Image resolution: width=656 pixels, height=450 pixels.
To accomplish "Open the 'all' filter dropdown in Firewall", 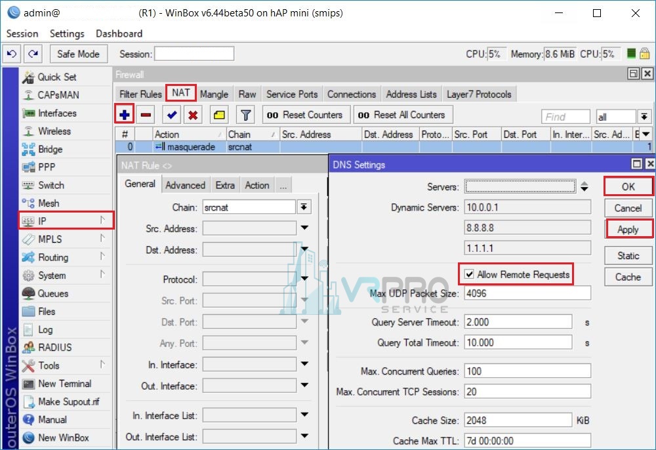I will pyautogui.click(x=644, y=117).
